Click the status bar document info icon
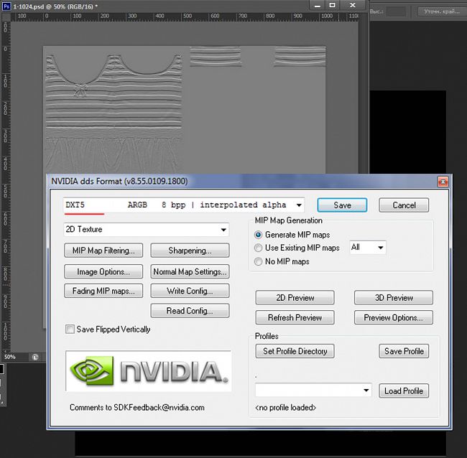Image resolution: width=467 pixels, height=458 pixels. pos(34,357)
